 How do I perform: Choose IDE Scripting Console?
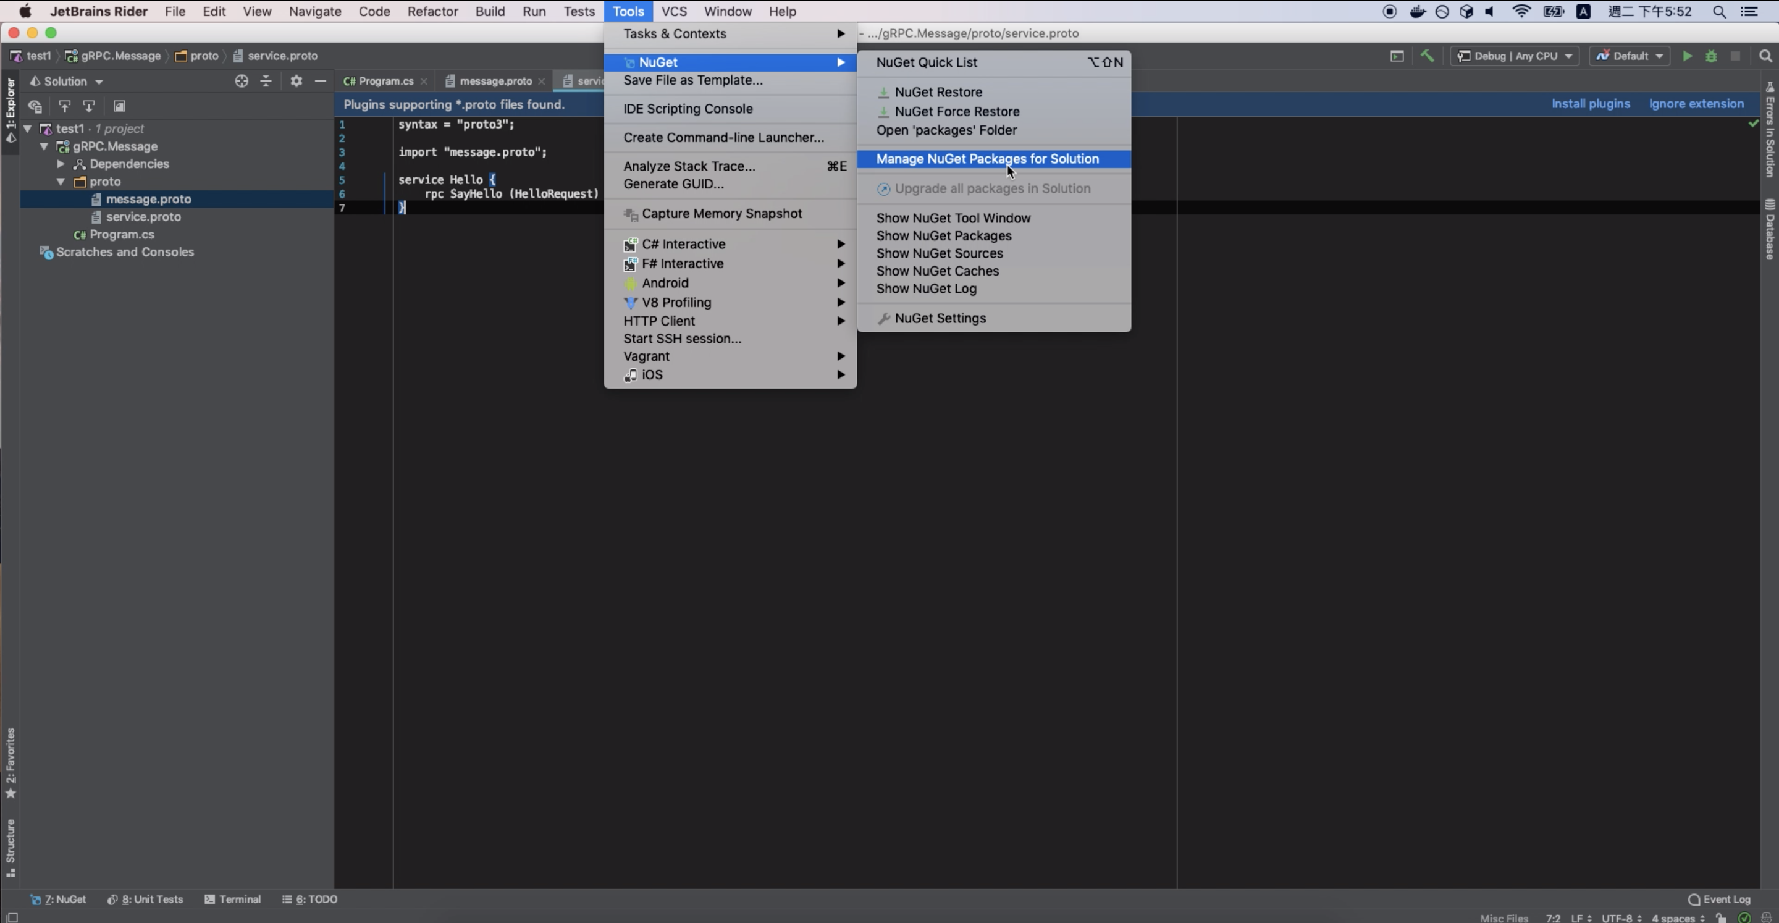click(x=730, y=109)
